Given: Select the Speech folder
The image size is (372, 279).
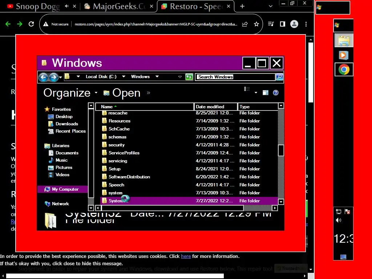Looking at the screenshot, I should coord(116,185).
